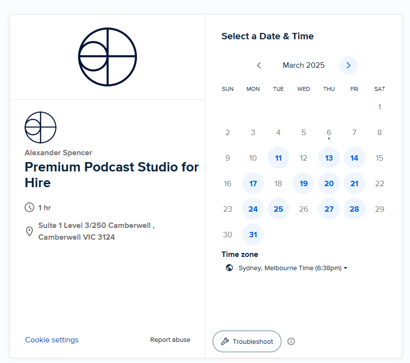The width and height of the screenshot is (410, 363).
Task: Select March 28 on the calendar
Action: [x=355, y=209]
